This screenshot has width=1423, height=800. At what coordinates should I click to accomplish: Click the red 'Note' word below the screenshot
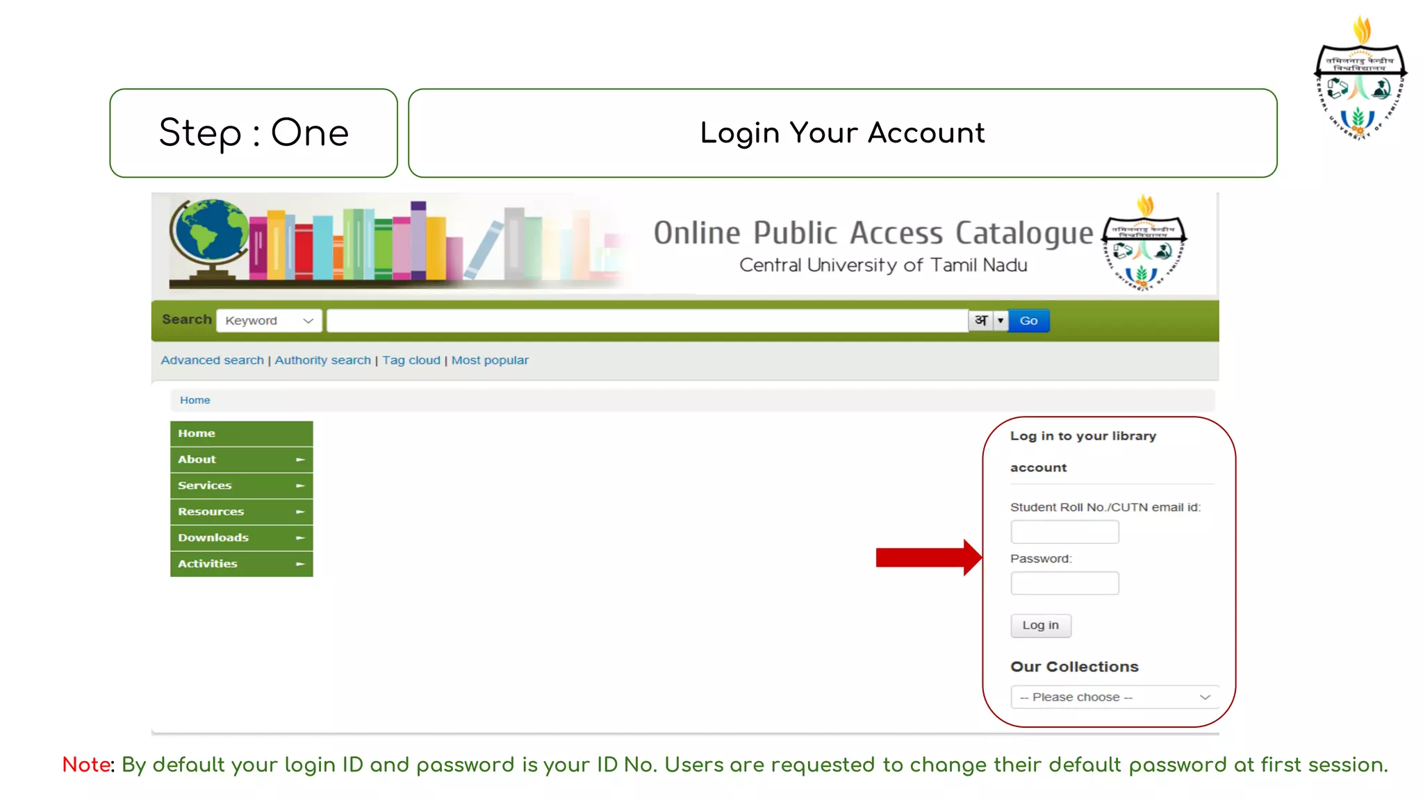(x=86, y=765)
